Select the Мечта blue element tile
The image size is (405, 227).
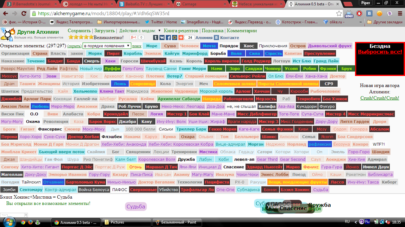(209, 46)
